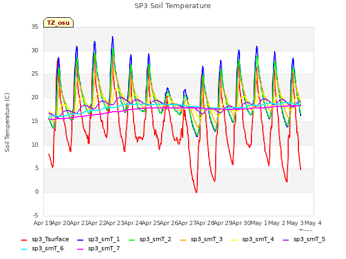This screenshot has width=346, height=259.
Task: Click the sp3_Tsurface legend entry
Action: [45, 239]
